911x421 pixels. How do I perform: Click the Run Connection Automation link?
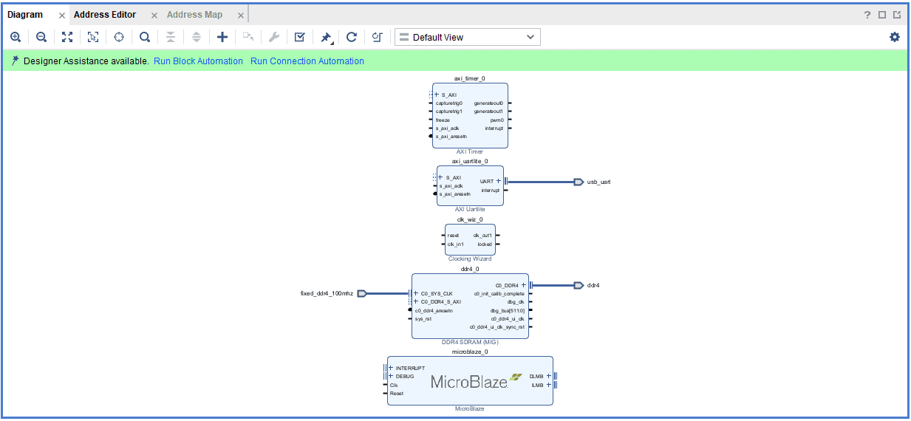point(307,61)
